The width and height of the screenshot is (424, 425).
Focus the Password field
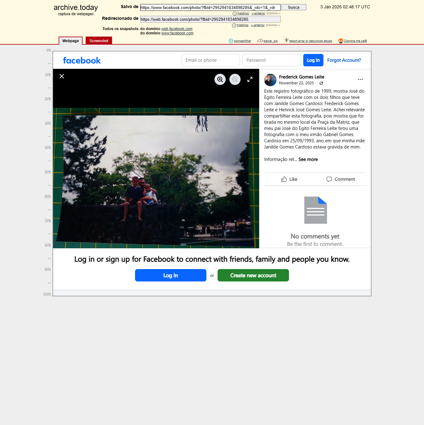pos(272,60)
